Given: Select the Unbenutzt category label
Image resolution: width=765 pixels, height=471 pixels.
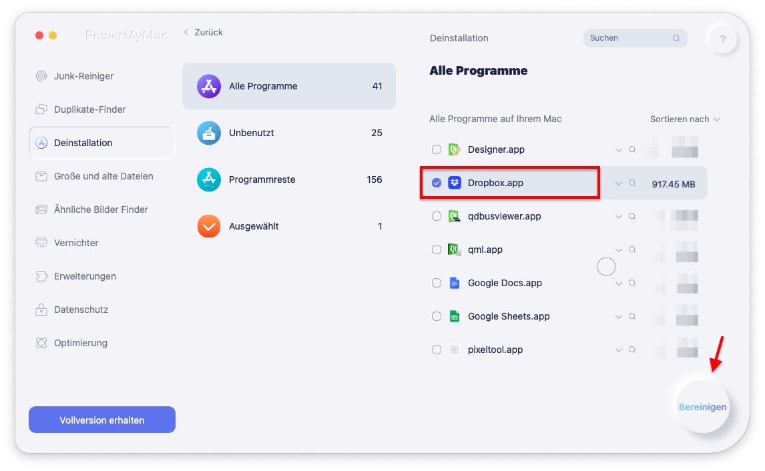Looking at the screenshot, I should pyautogui.click(x=251, y=133).
